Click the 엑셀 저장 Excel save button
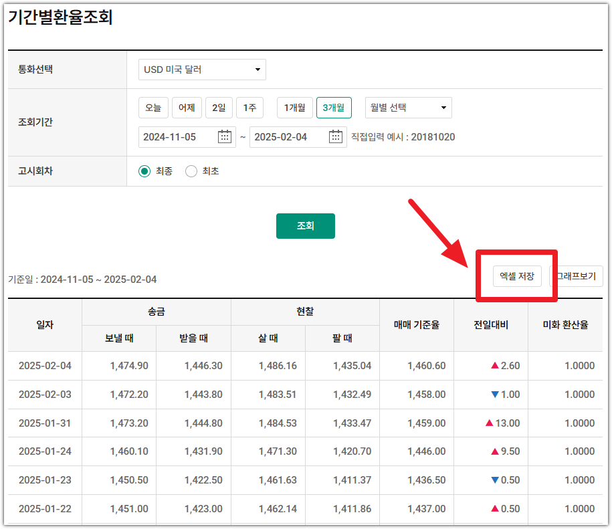Image resolution: width=612 pixels, height=529 pixels. point(518,276)
